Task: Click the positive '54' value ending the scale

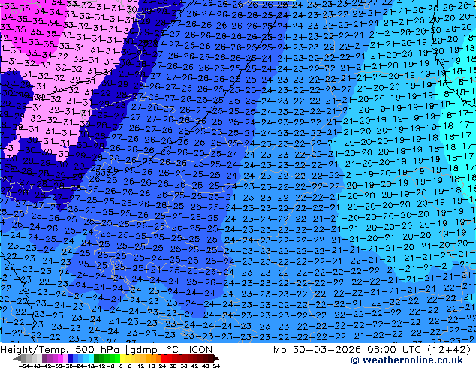Action: 216,366
